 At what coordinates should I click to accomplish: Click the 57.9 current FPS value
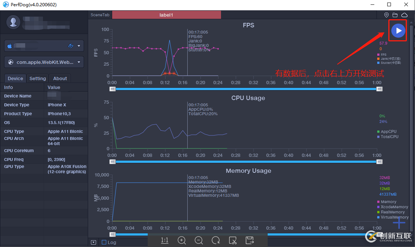tap(383, 43)
